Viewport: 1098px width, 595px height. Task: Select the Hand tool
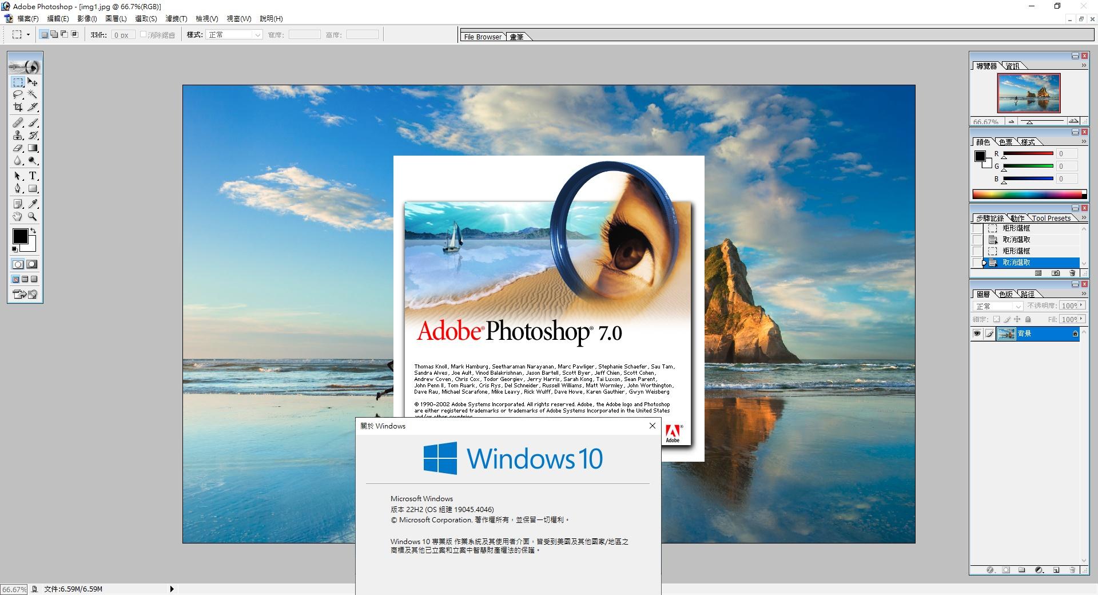point(18,216)
